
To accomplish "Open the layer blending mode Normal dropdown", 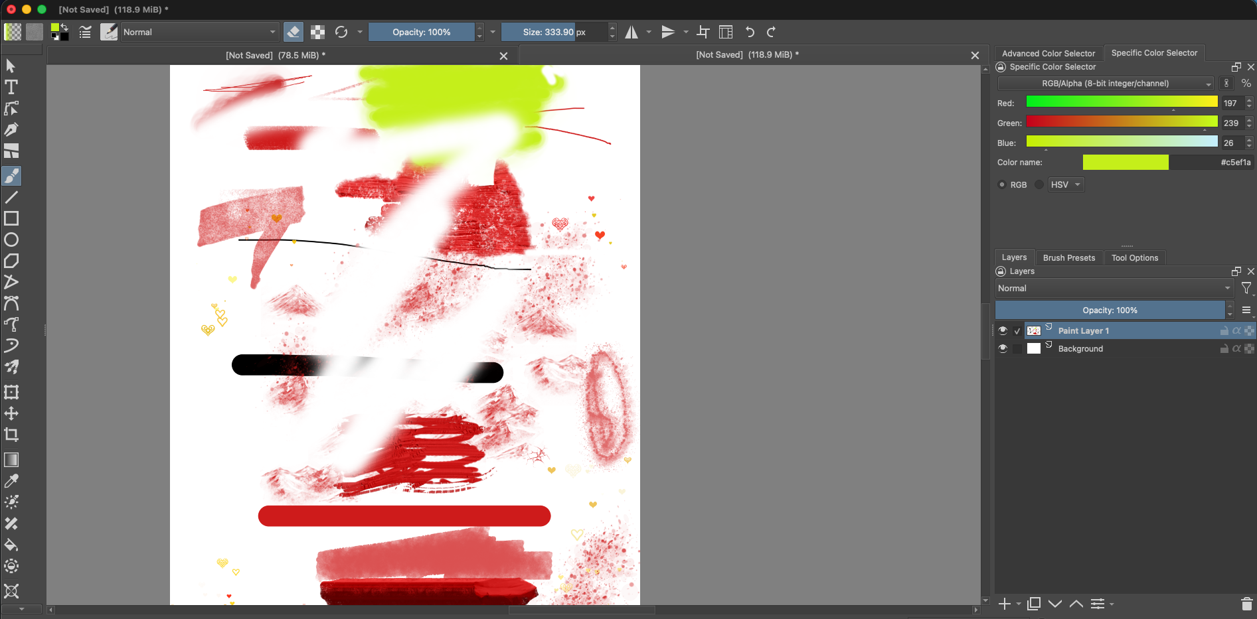I will pos(1114,288).
